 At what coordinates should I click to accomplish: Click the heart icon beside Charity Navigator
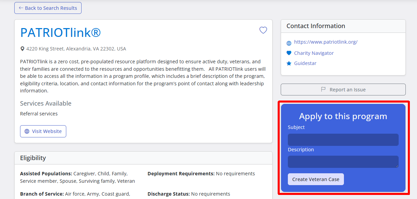[x=289, y=53]
